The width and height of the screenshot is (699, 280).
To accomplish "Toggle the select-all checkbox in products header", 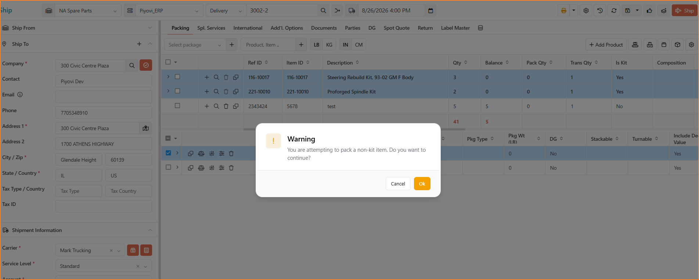I will [x=168, y=62].
